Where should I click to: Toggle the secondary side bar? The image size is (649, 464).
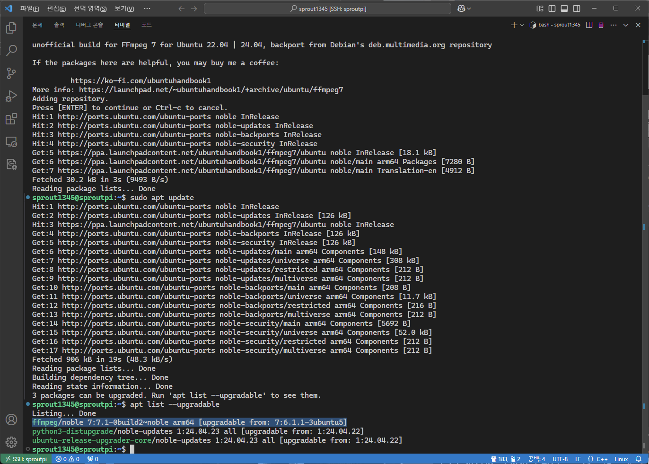(x=577, y=9)
